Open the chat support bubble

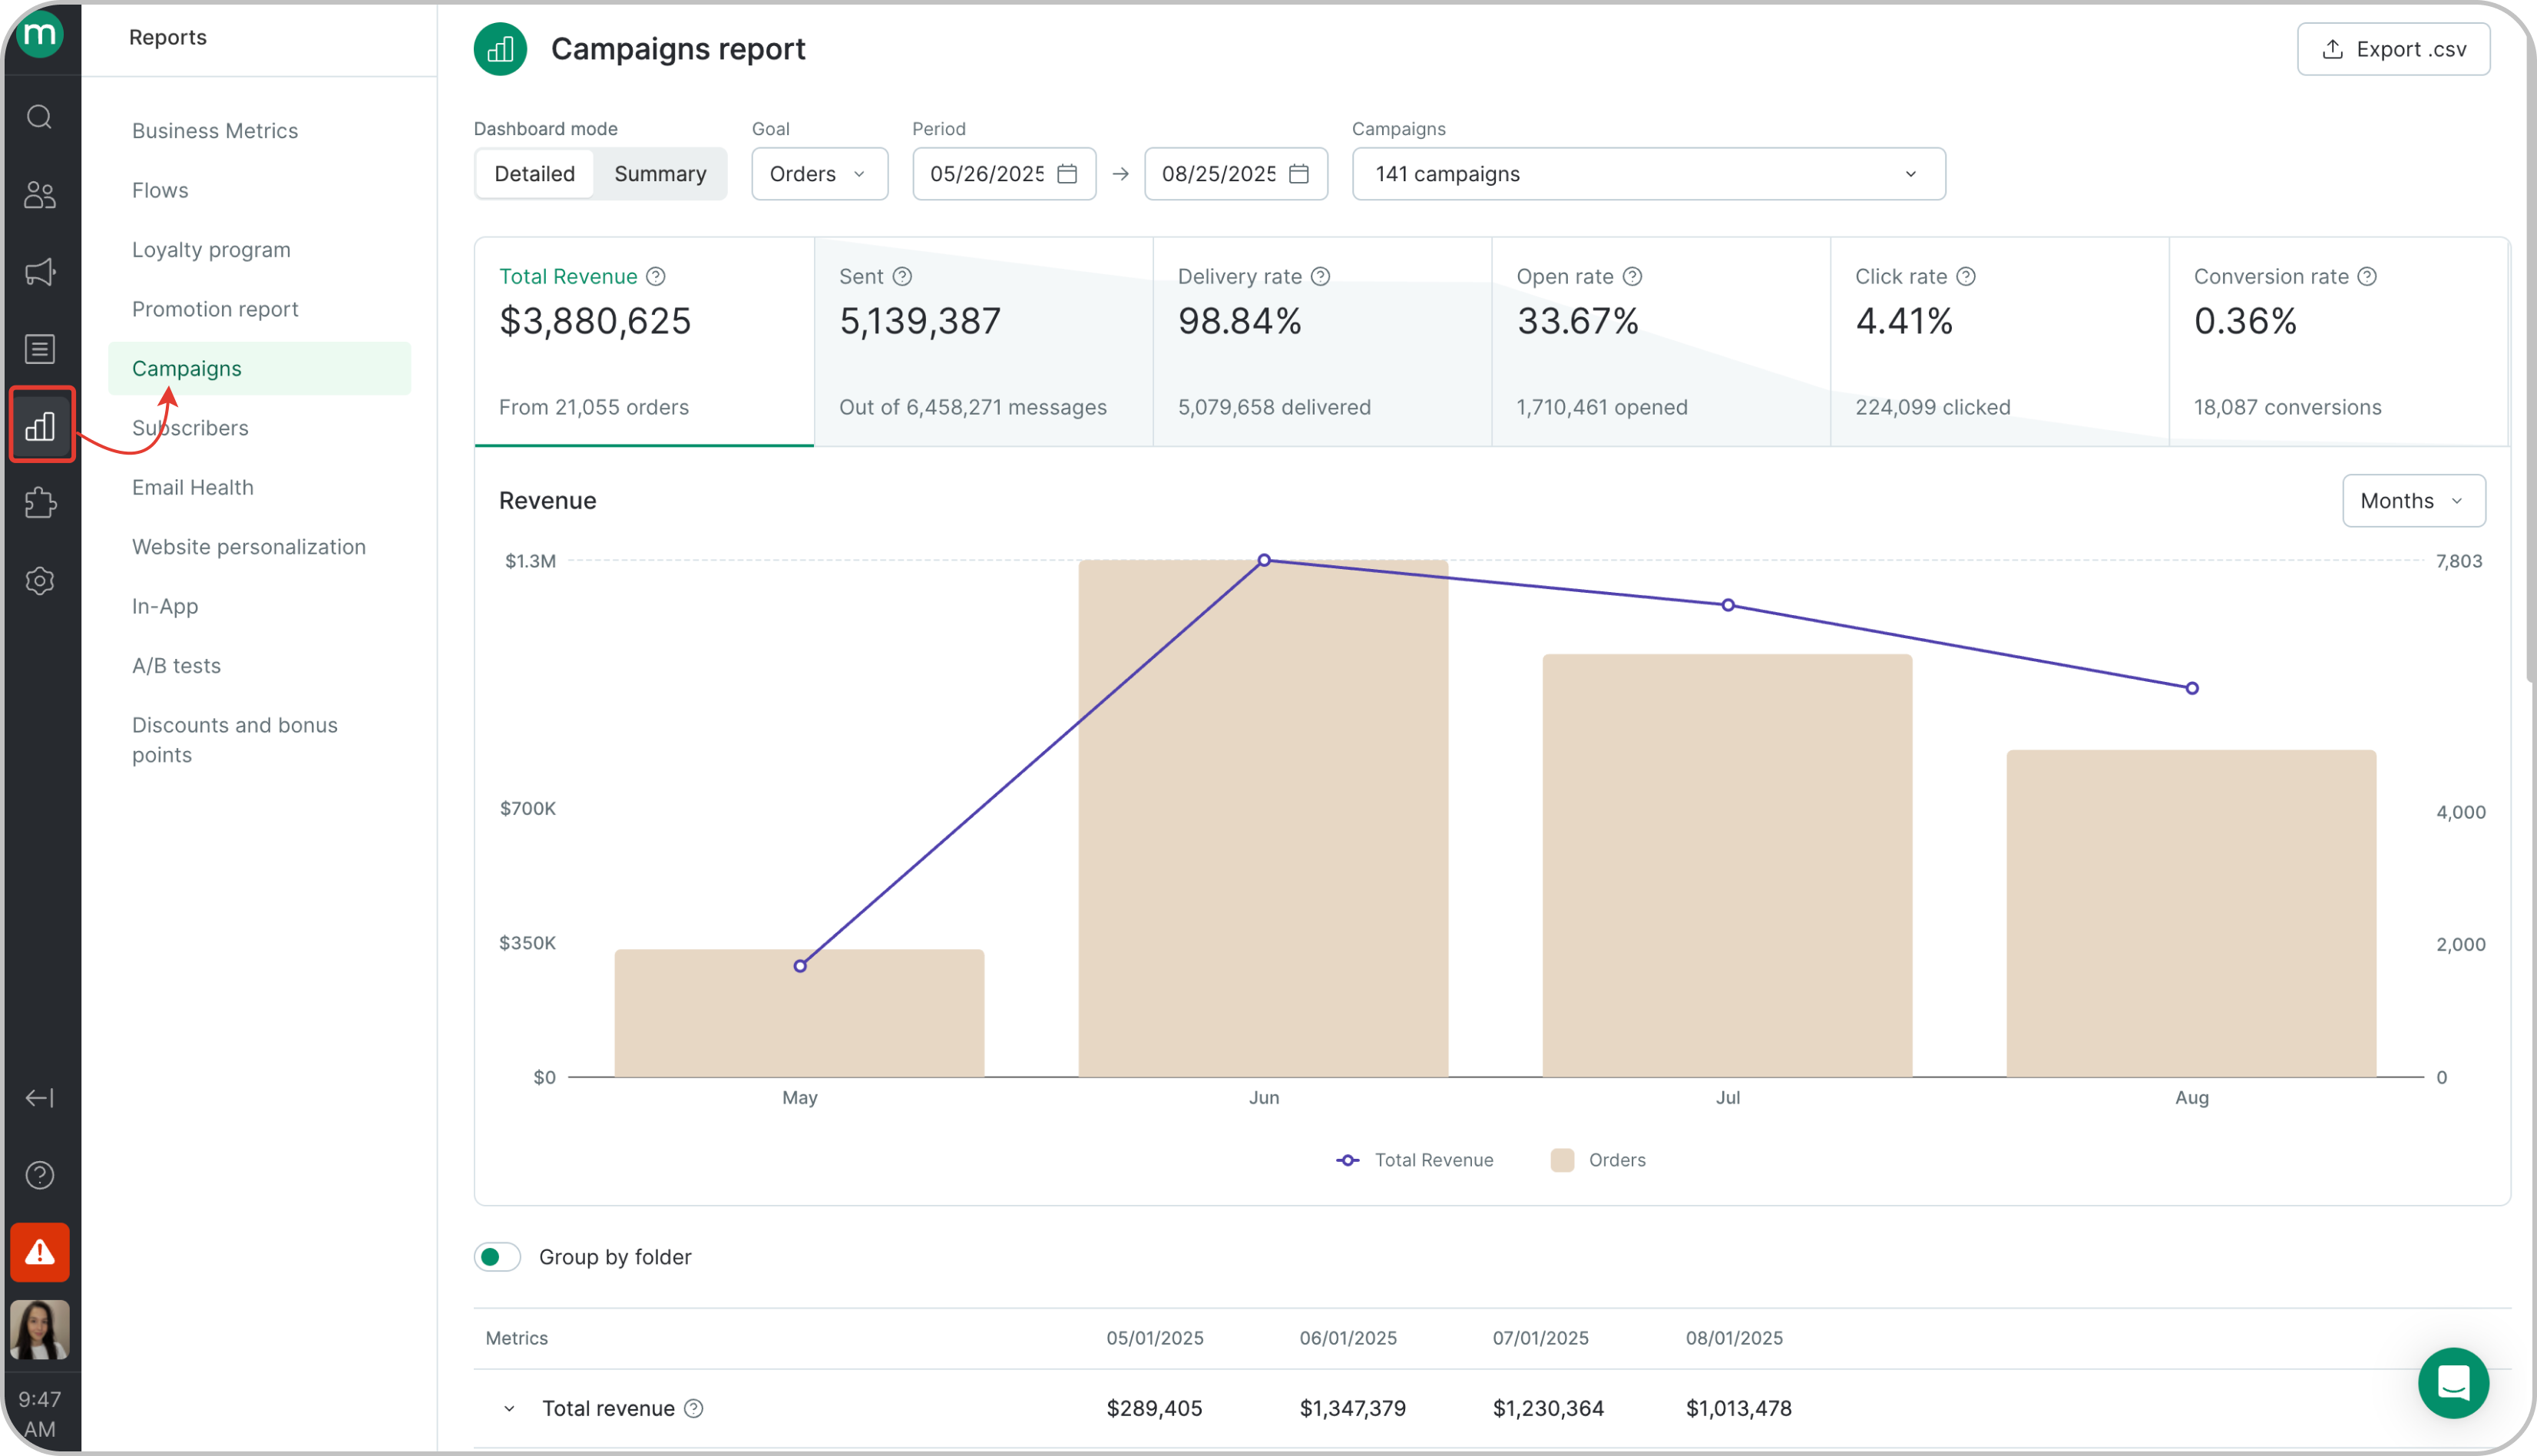tap(2453, 1383)
